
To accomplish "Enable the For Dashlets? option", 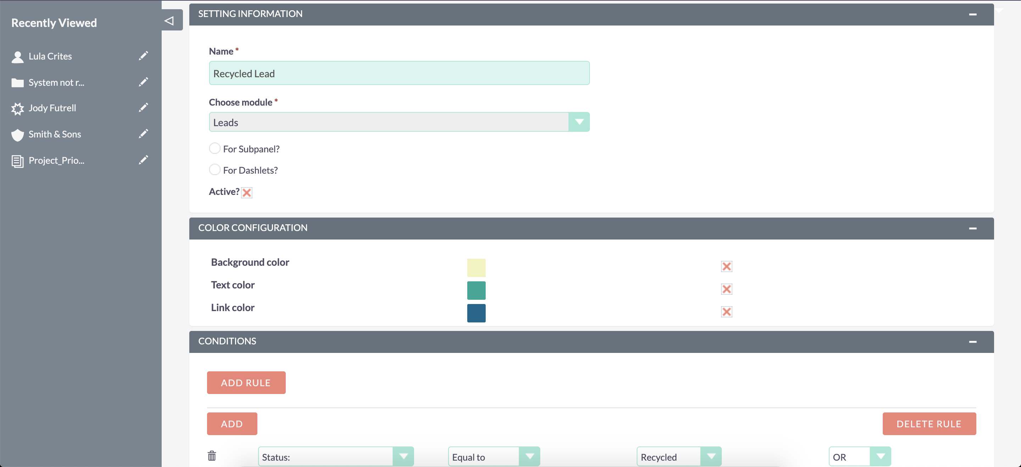I will pyautogui.click(x=214, y=169).
